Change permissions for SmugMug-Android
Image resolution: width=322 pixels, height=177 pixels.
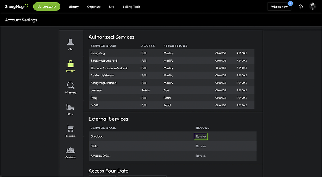[221, 61]
